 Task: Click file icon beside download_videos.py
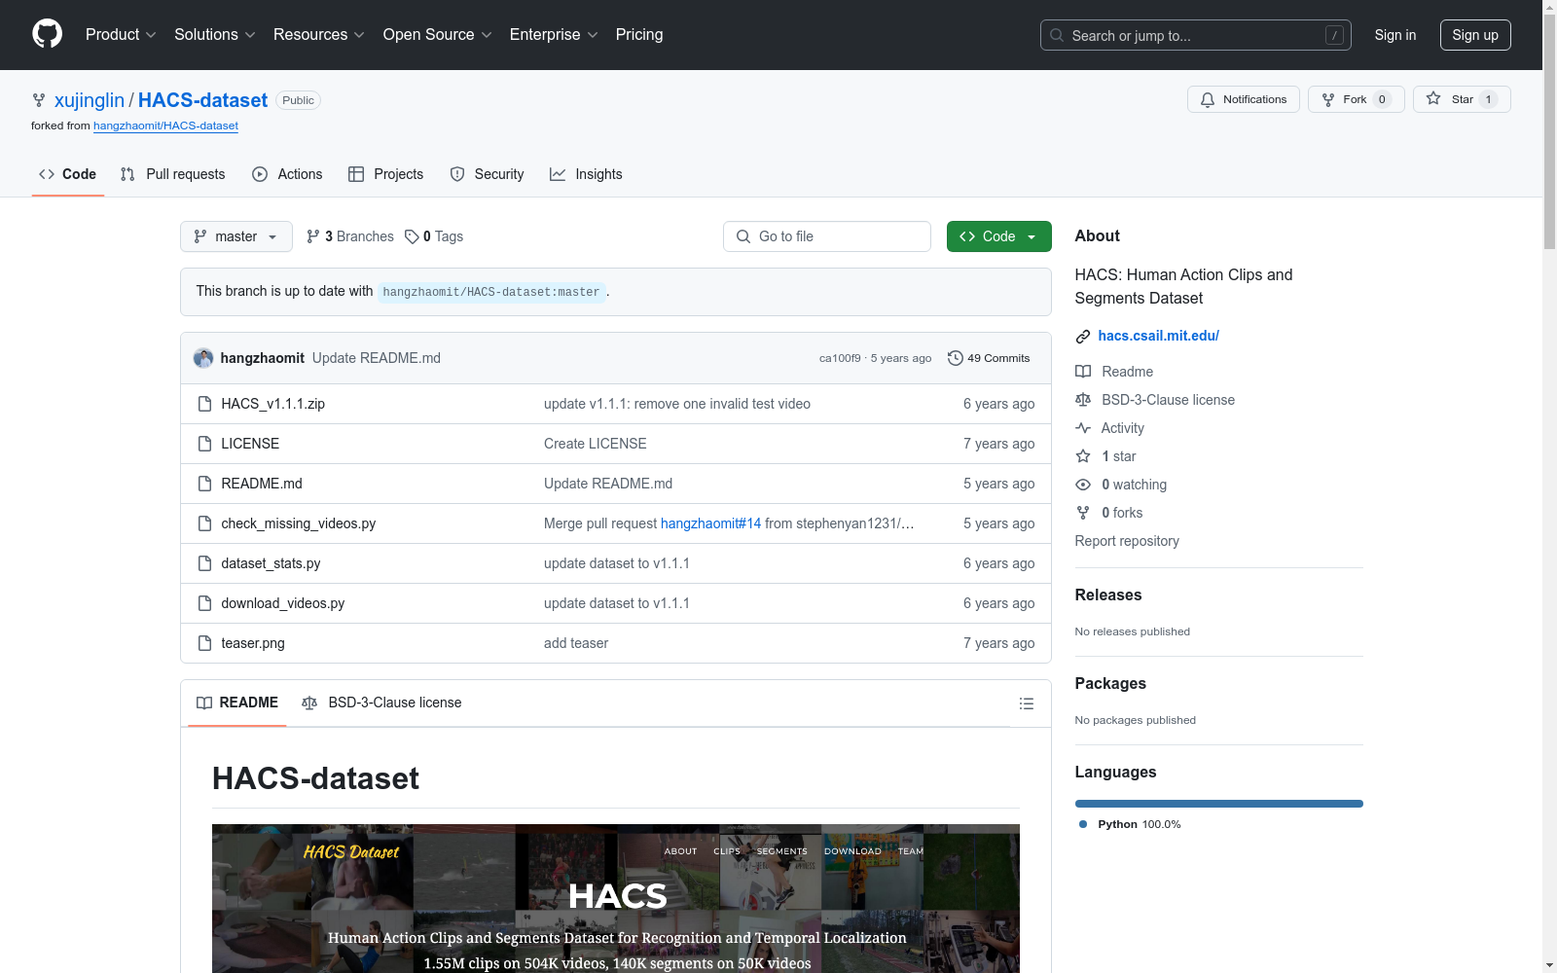tap(204, 603)
